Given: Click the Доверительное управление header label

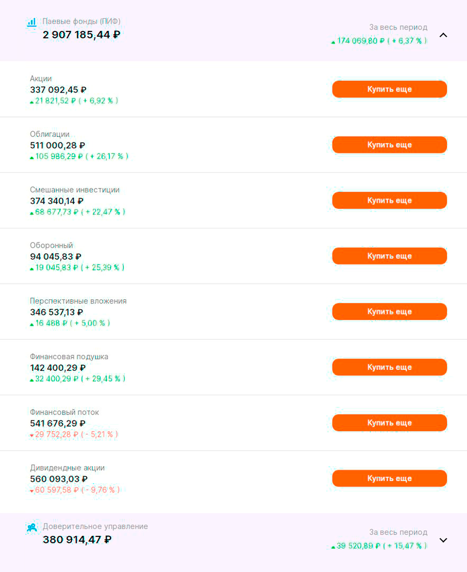Looking at the screenshot, I should click(x=95, y=526).
